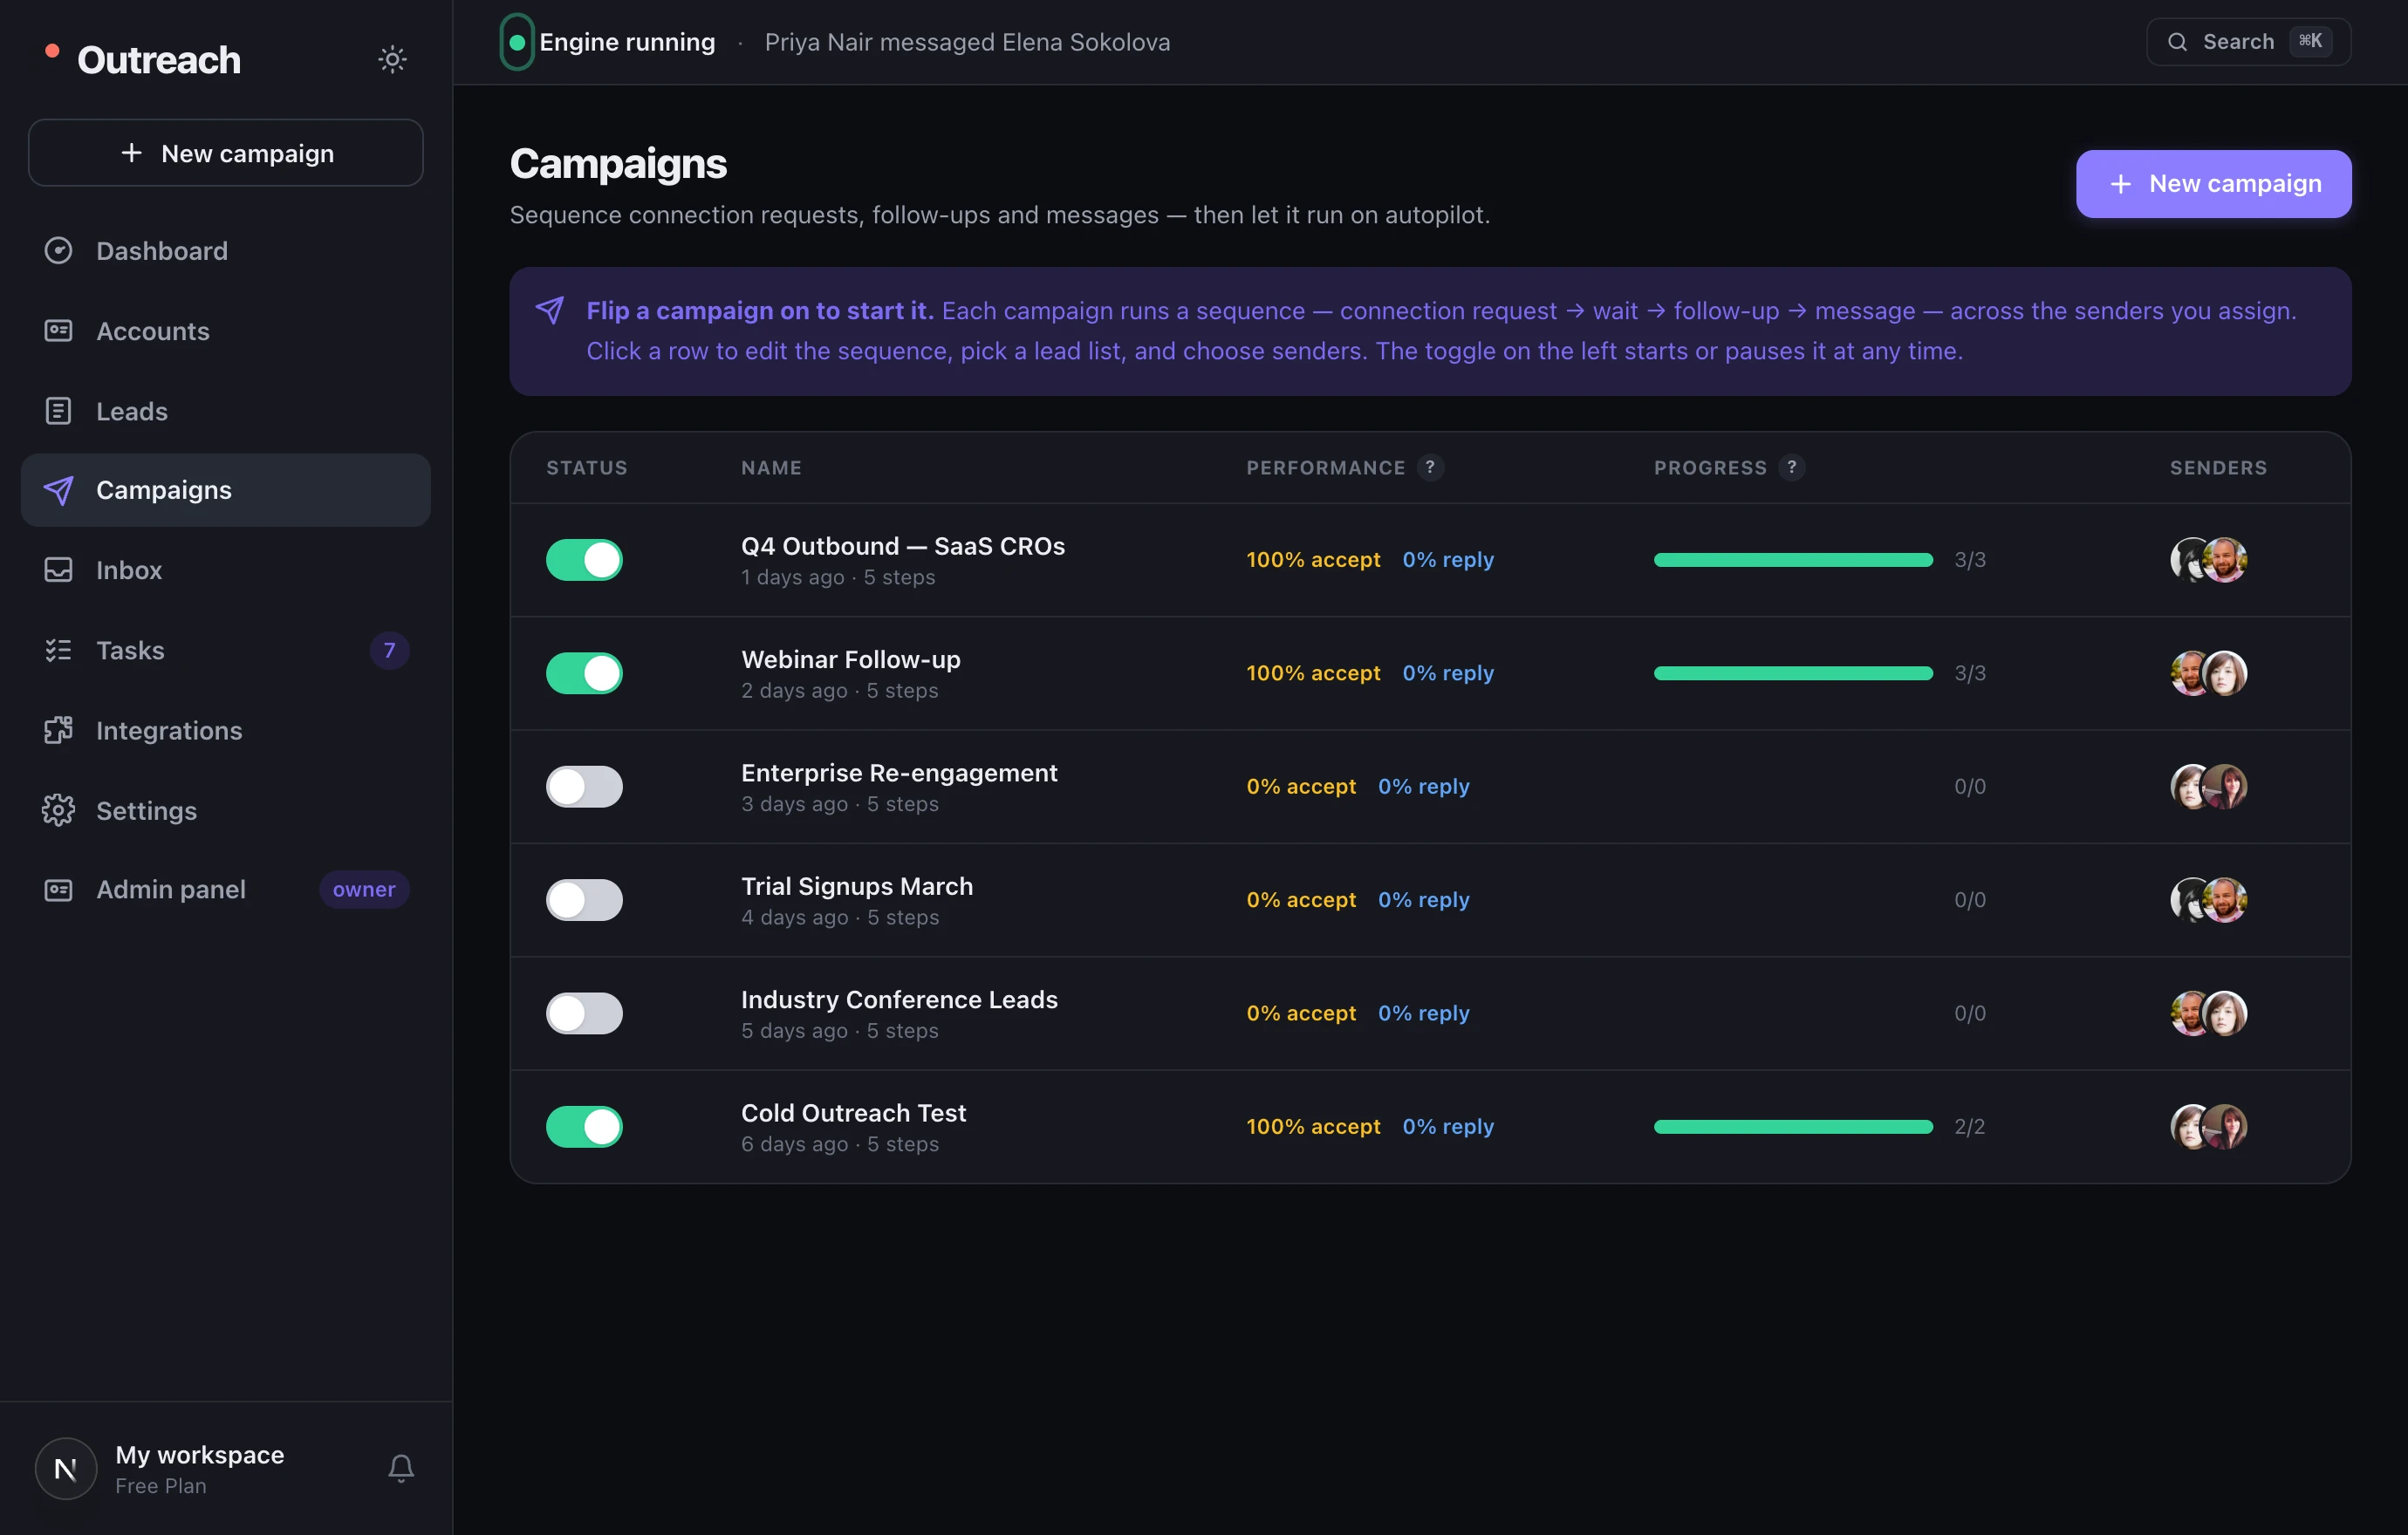This screenshot has height=1535, width=2408.
Task: Click the Accounts card icon
Action: click(58, 331)
